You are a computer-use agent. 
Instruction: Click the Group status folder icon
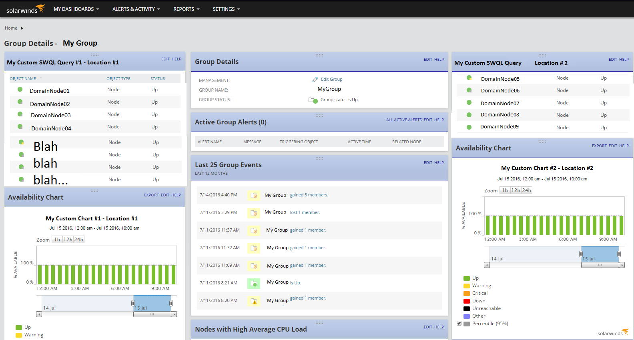point(313,100)
